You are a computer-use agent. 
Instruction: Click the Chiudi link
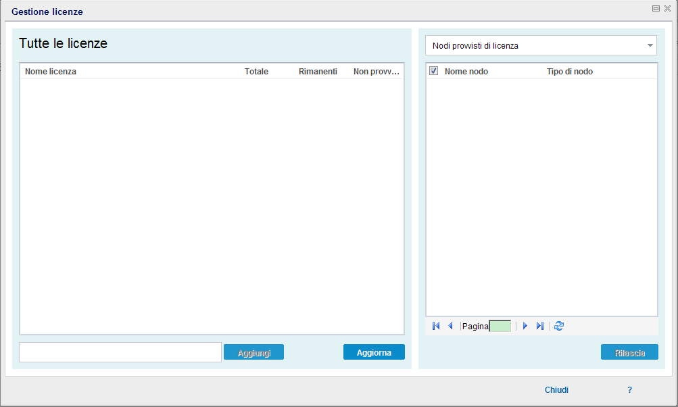[x=556, y=390]
